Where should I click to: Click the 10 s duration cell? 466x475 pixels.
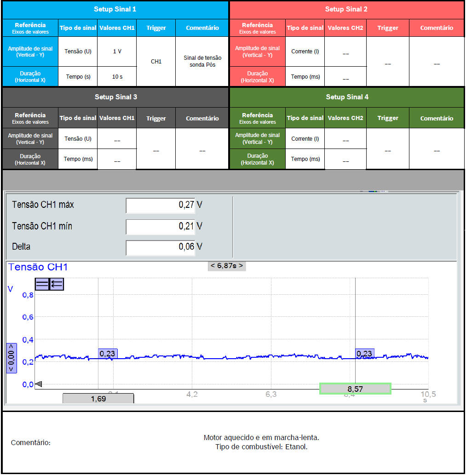(117, 77)
